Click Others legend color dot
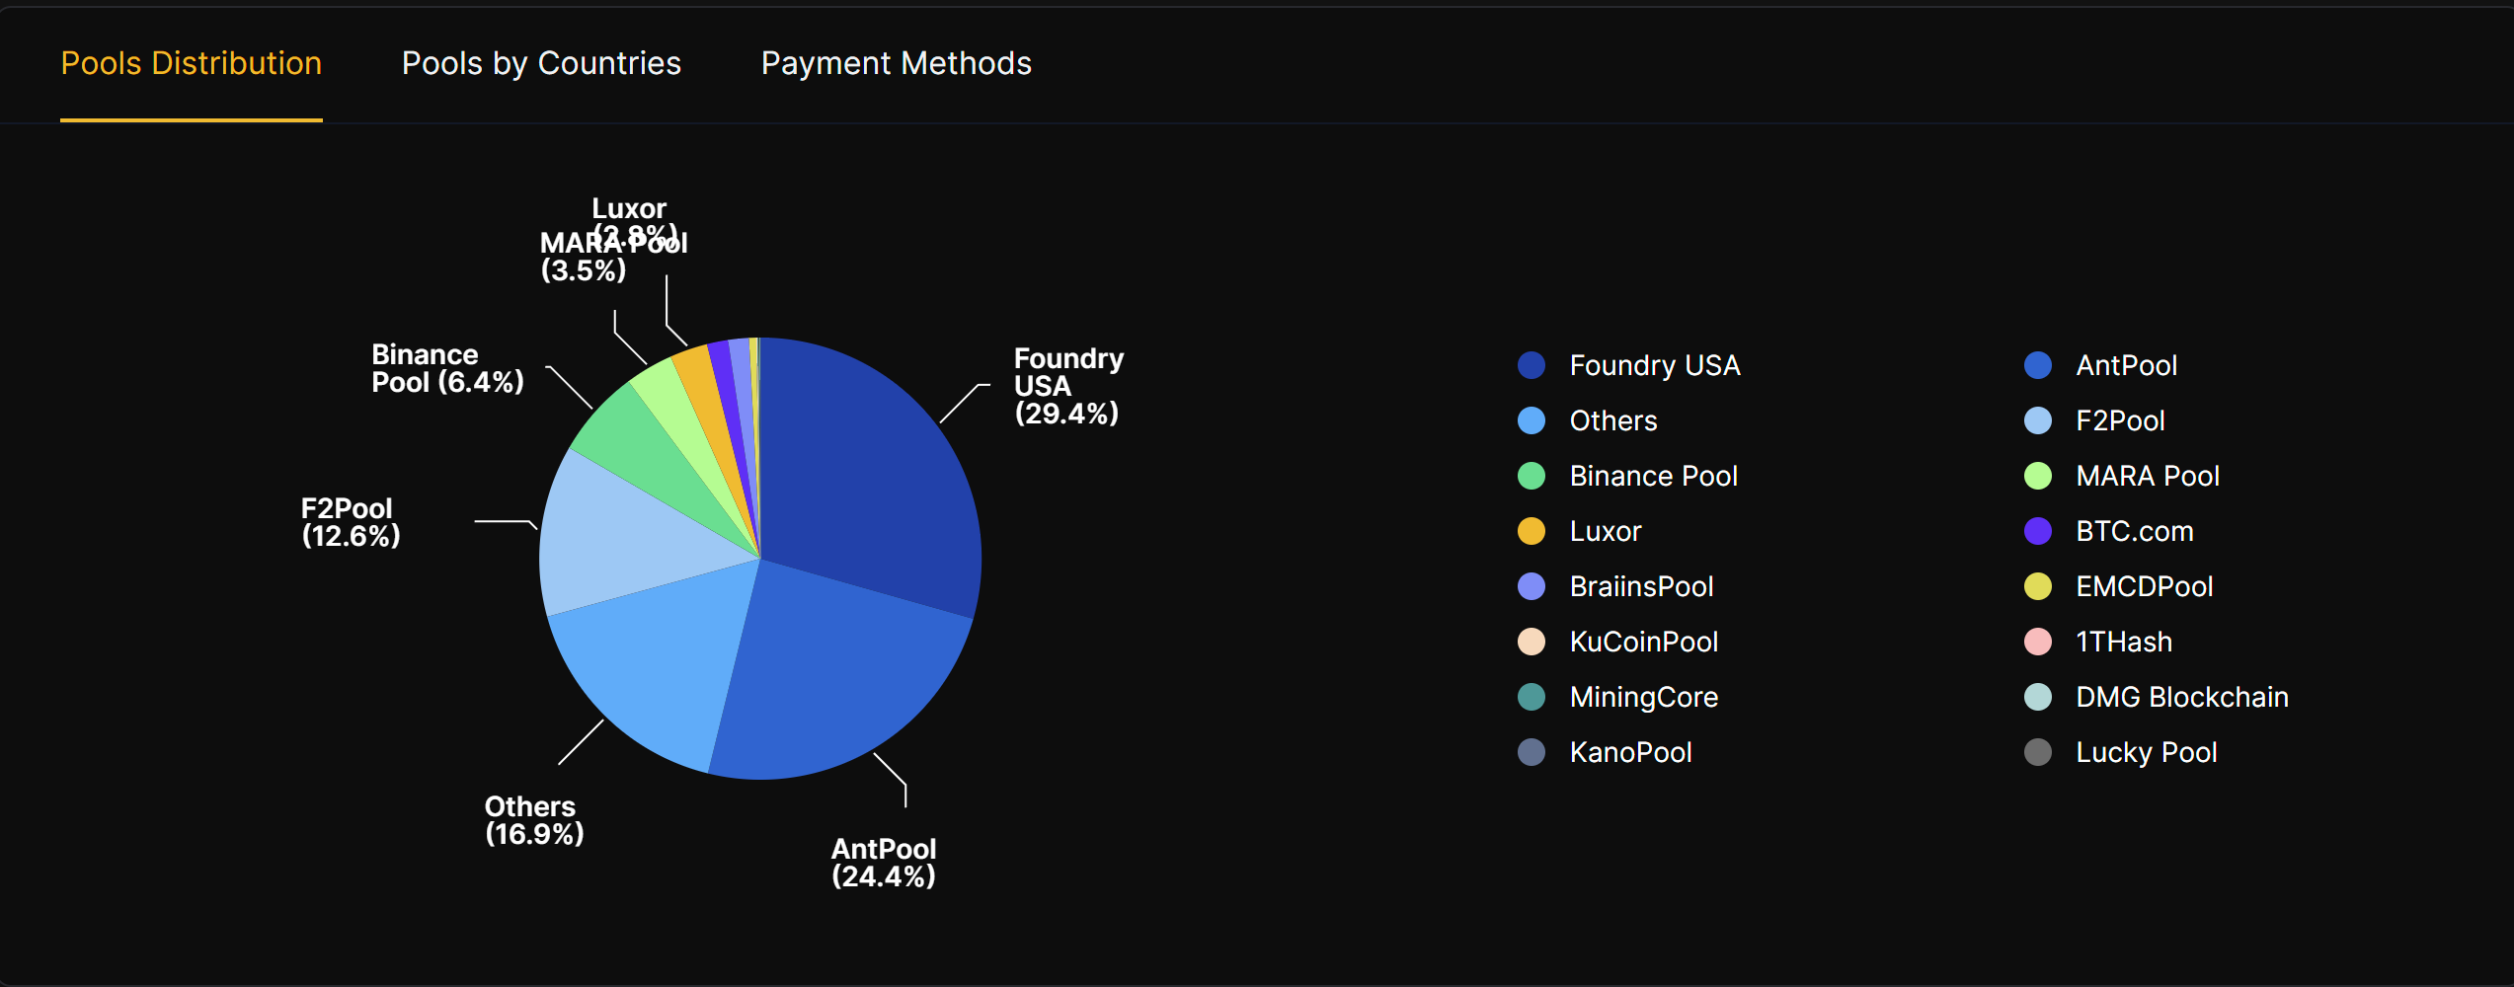 (x=1532, y=420)
